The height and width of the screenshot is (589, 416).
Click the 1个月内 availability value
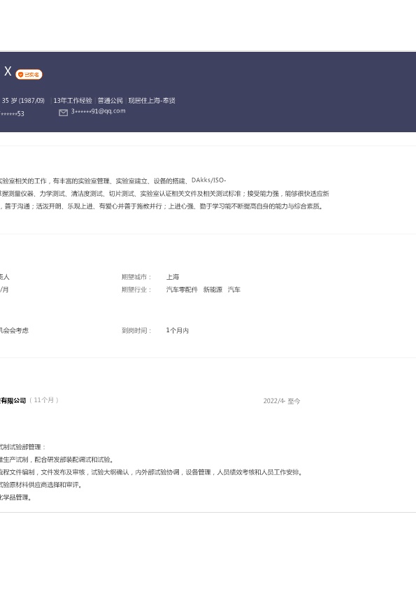[x=177, y=331]
